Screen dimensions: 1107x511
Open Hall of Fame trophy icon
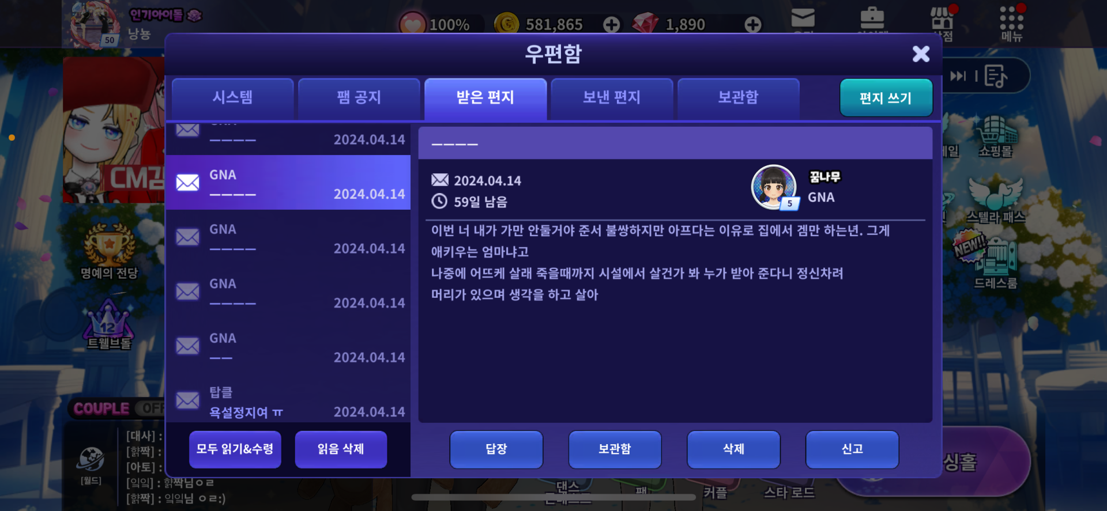click(110, 251)
